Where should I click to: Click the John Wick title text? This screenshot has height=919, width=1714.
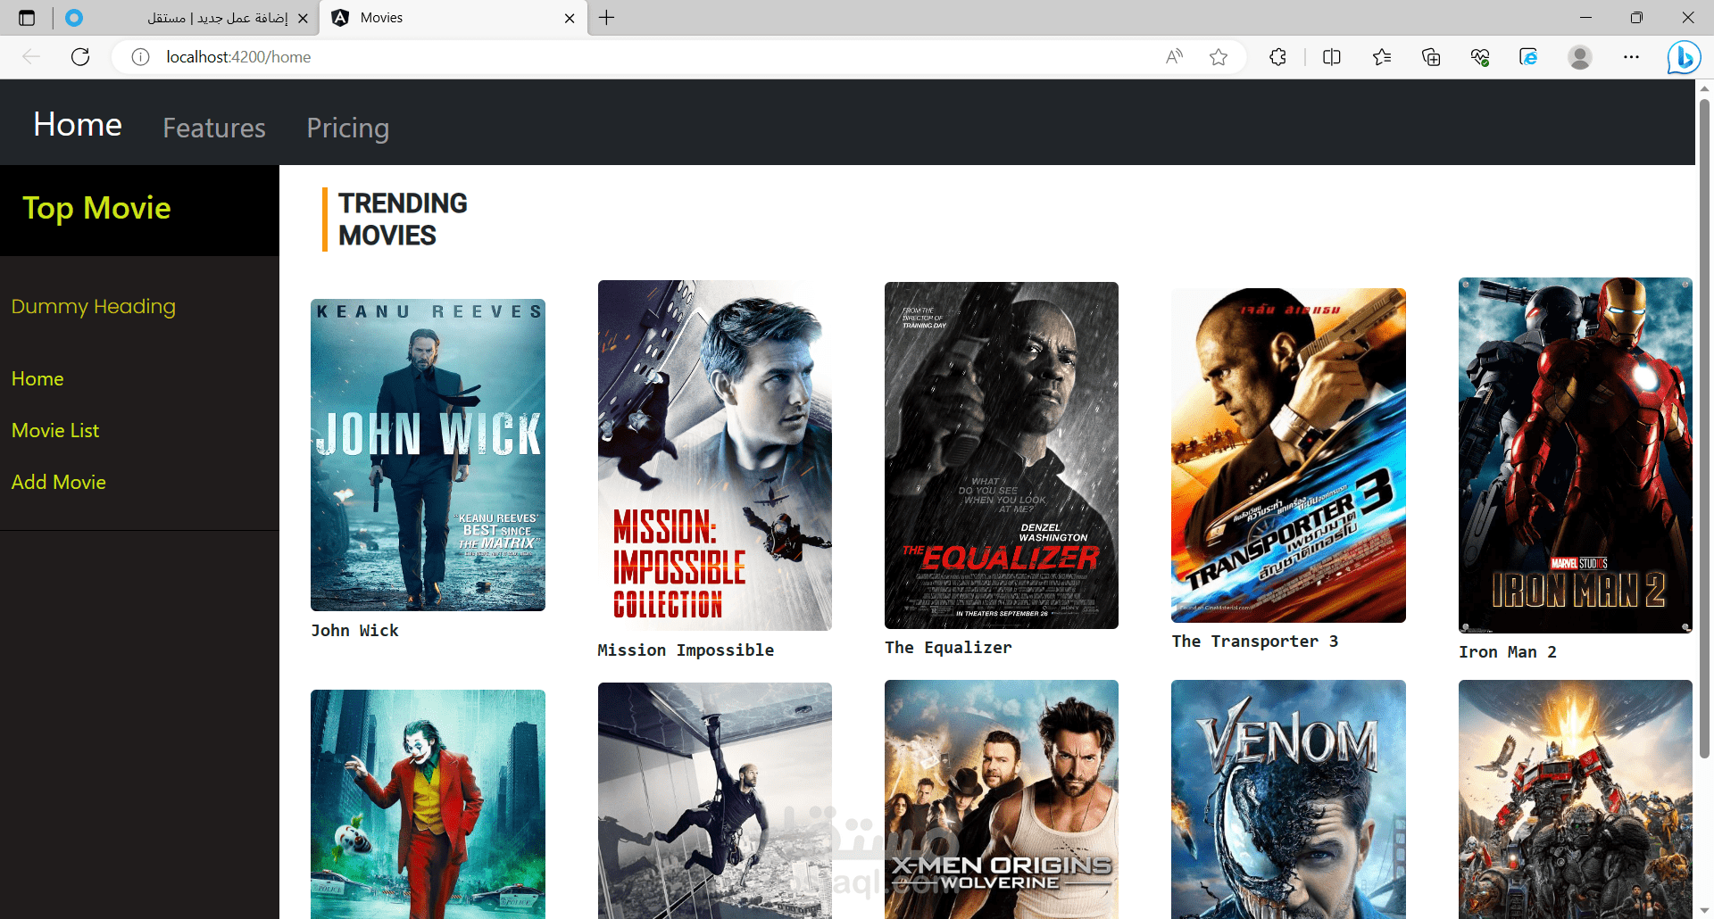click(x=354, y=631)
